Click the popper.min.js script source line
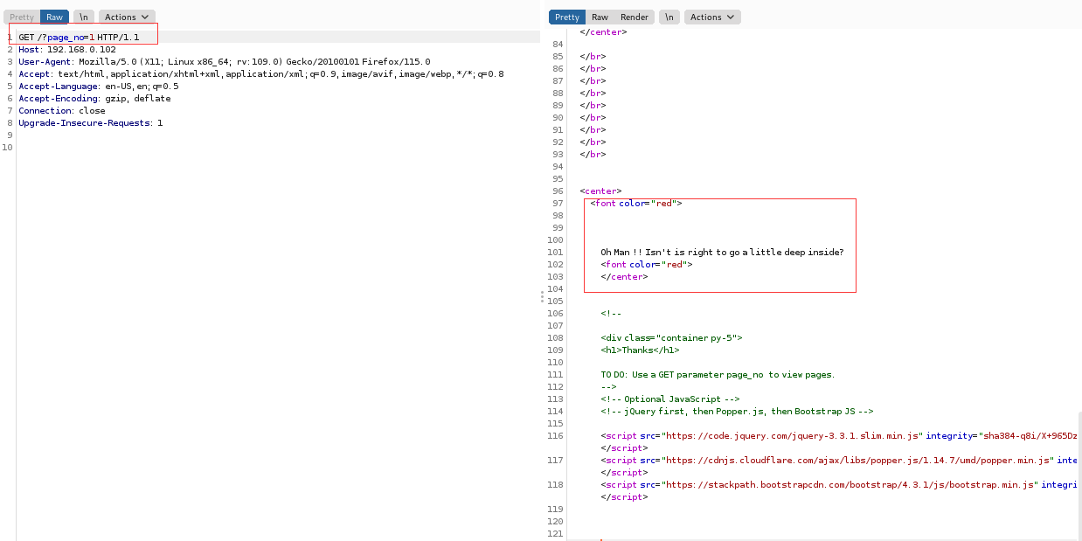The width and height of the screenshot is (1082, 541). pos(839,461)
